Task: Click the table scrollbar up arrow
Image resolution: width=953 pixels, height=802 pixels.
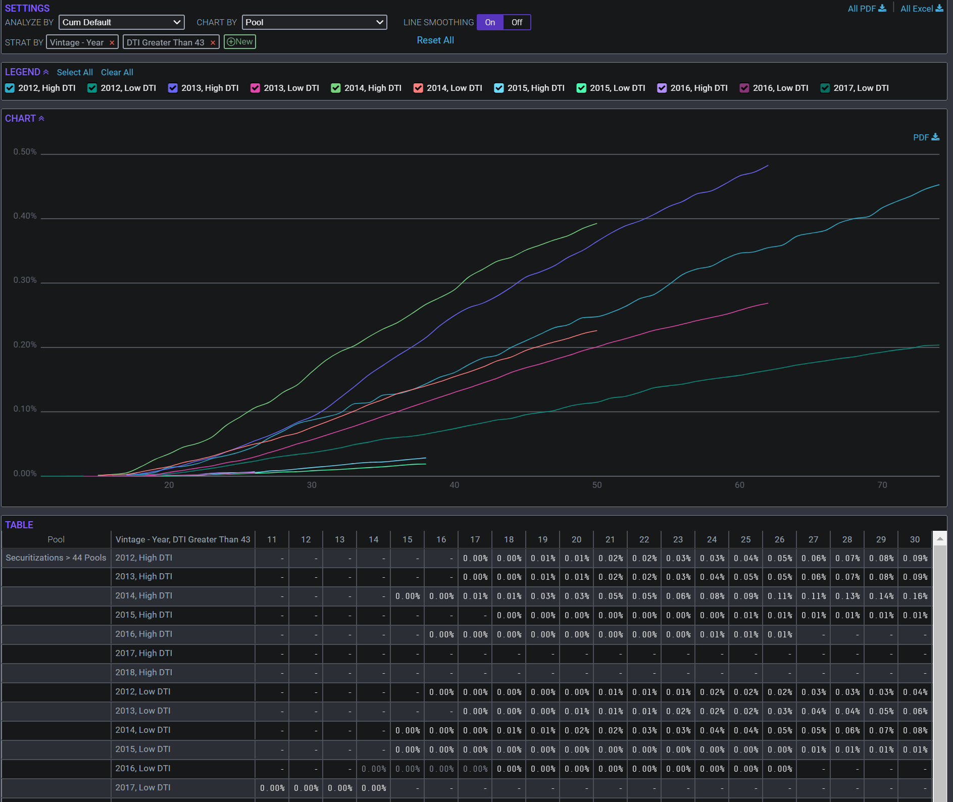Action: tap(939, 539)
